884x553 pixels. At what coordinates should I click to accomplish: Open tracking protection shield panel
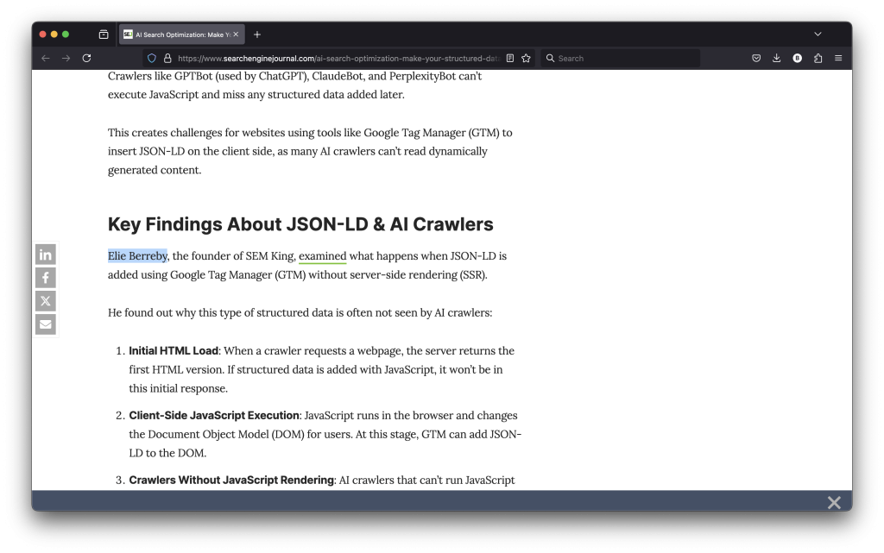[152, 58]
